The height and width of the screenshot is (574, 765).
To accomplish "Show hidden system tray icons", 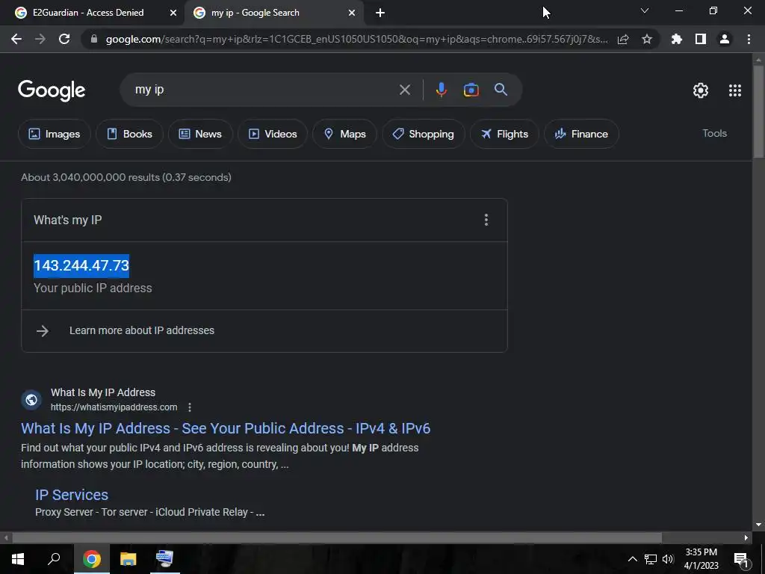I will [x=632, y=559].
